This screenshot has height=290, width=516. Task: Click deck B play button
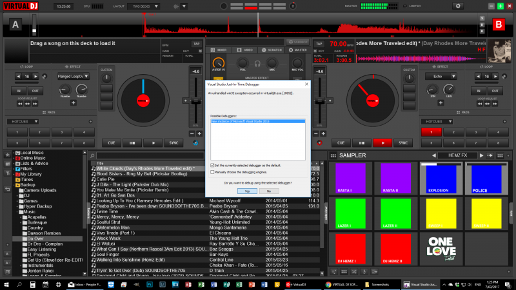[382, 143]
